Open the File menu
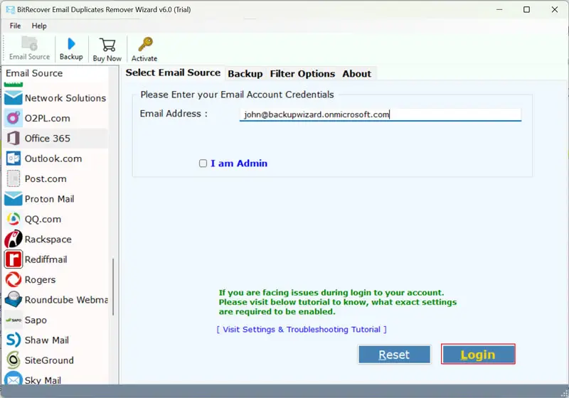 (x=15, y=26)
